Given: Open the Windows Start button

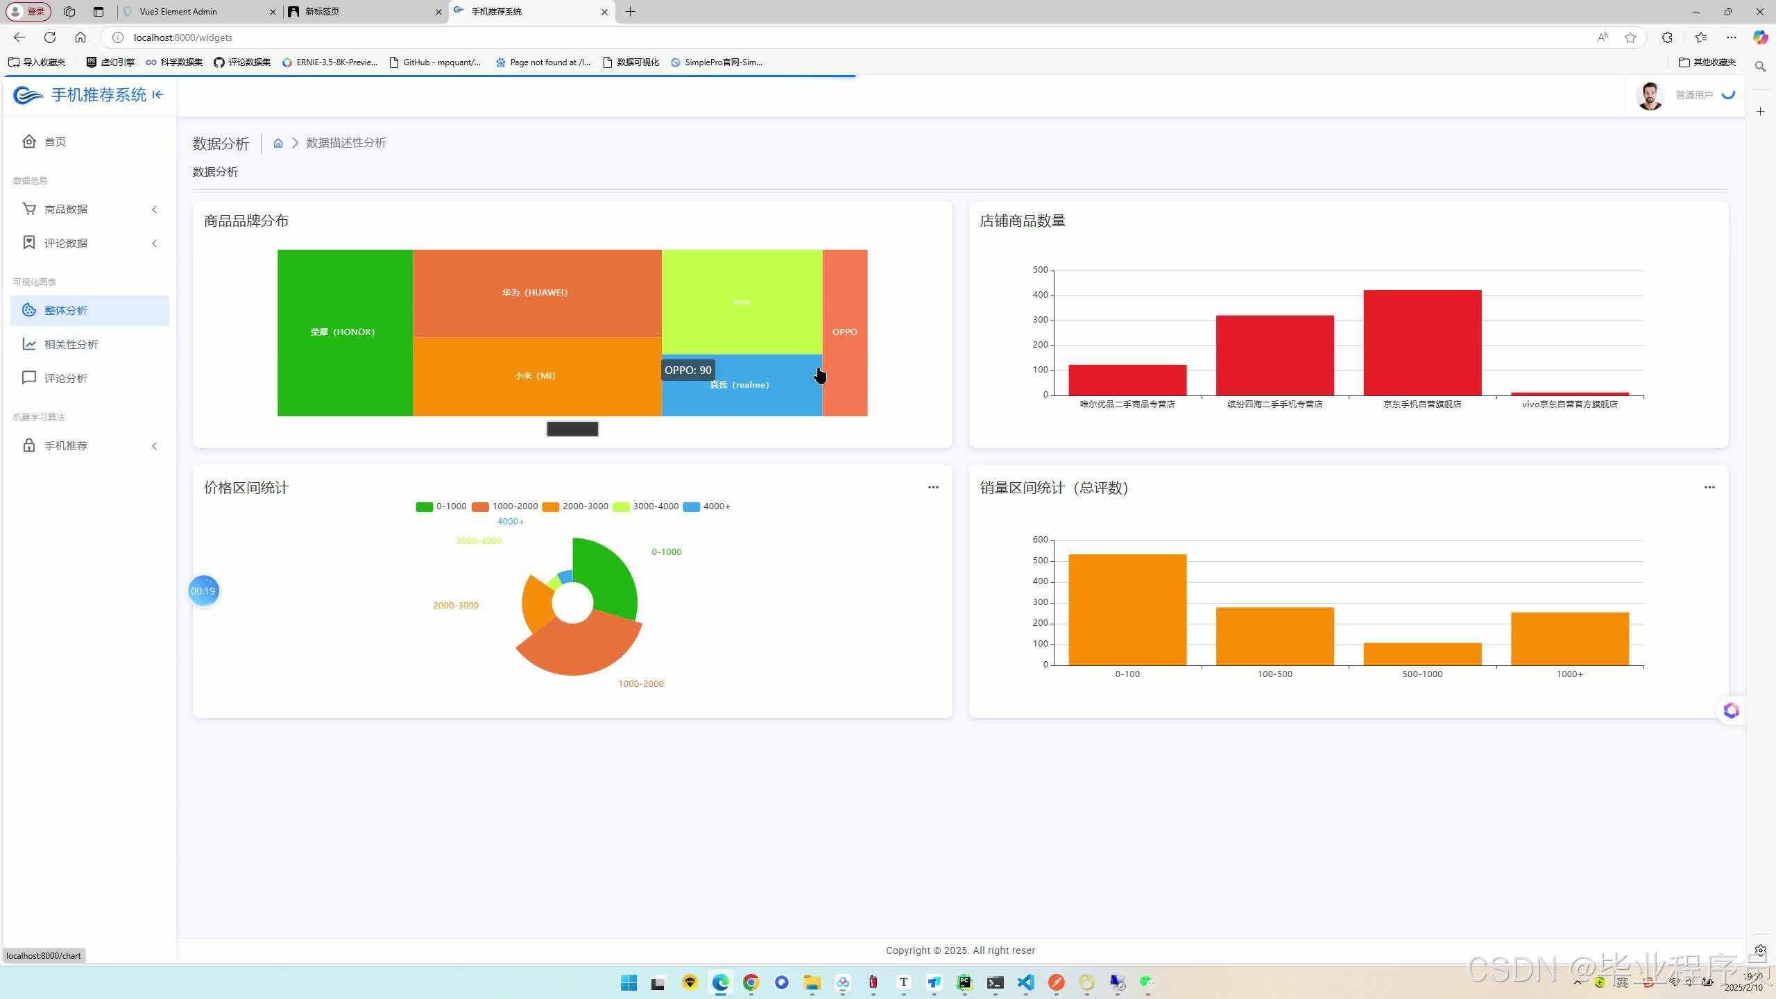Looking at the screenshot, I should [x=629, y=982].
